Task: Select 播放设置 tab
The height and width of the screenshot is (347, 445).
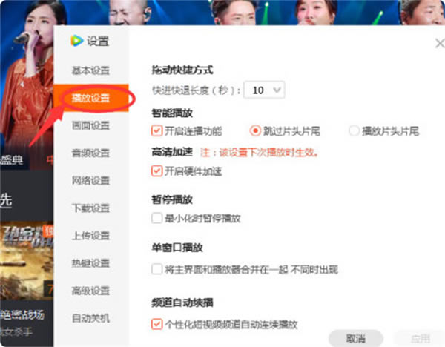Action: pyautogui.click(x=90, y=98)
